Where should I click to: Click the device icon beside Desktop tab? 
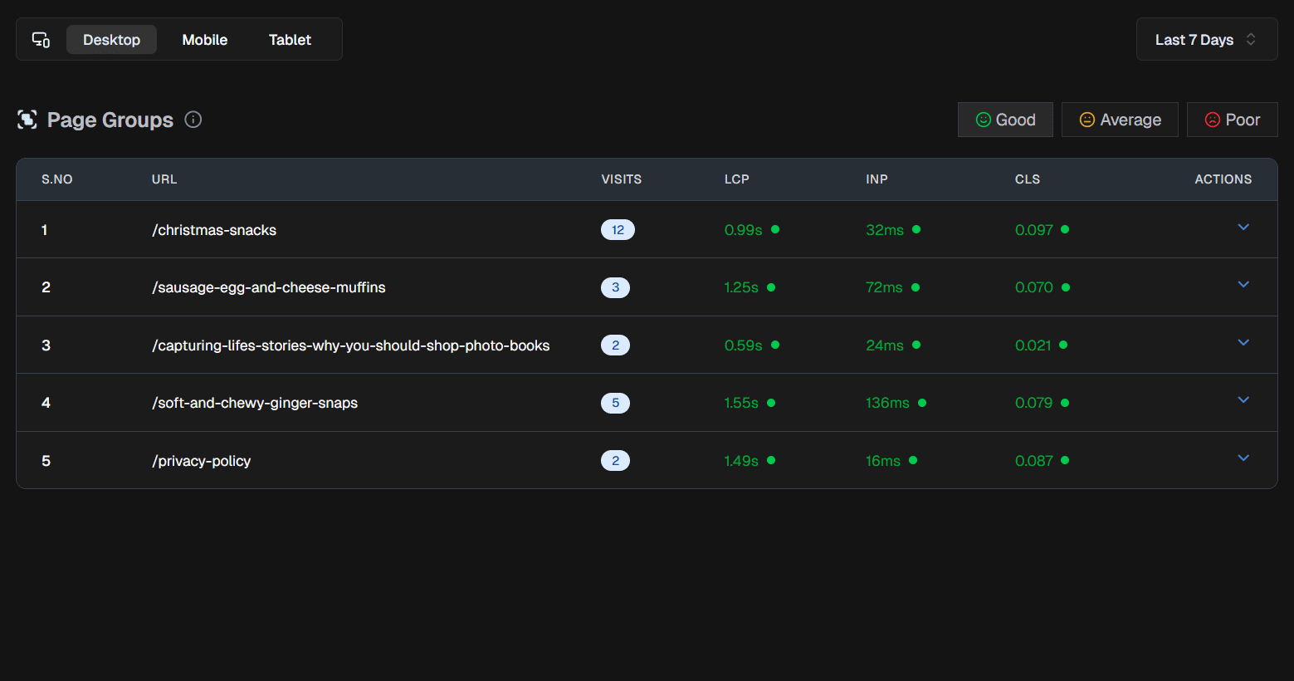(41, 40)
